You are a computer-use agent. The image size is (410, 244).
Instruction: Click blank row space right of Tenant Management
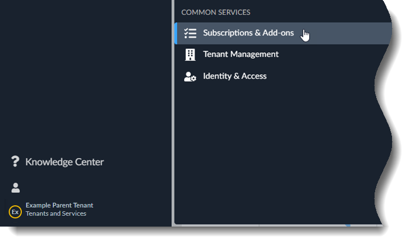tap(333, 54)
